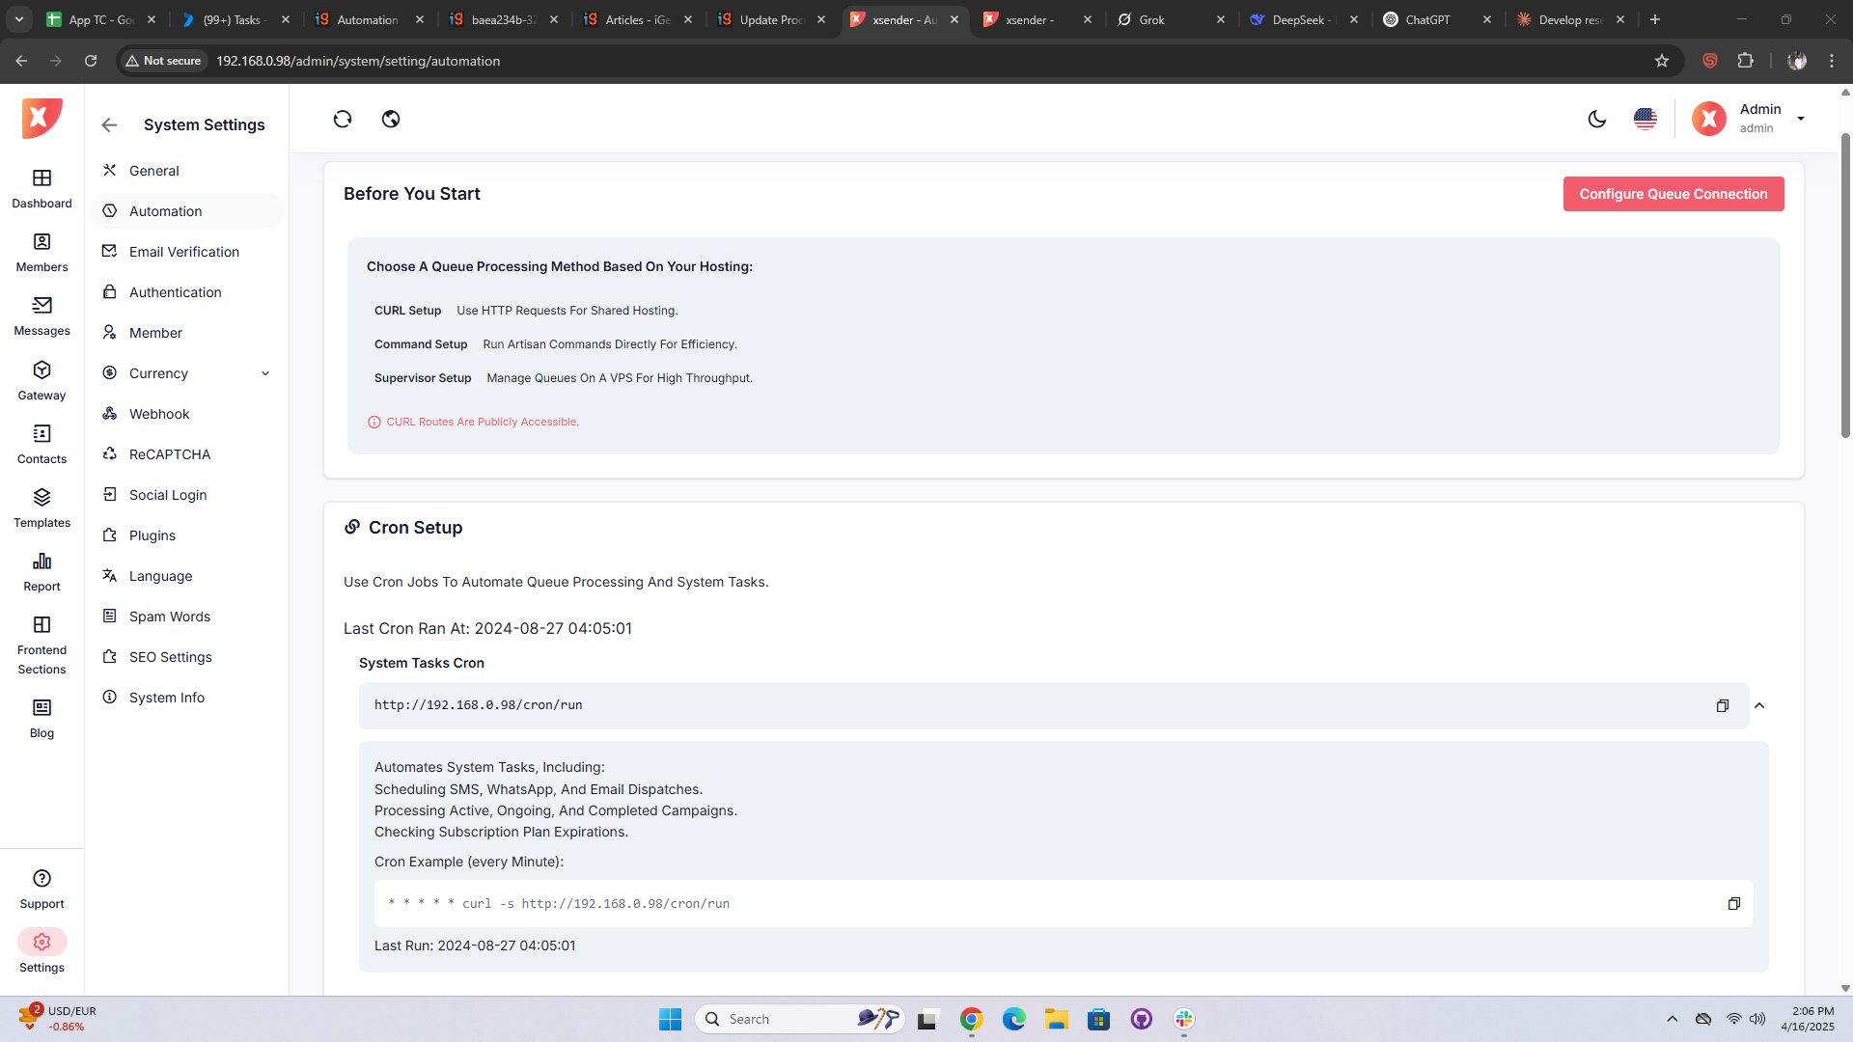Collapse the System Tasks Cron details
The height and width of the screenshot is (1042, 1853).
click(x=1759, y=705)
